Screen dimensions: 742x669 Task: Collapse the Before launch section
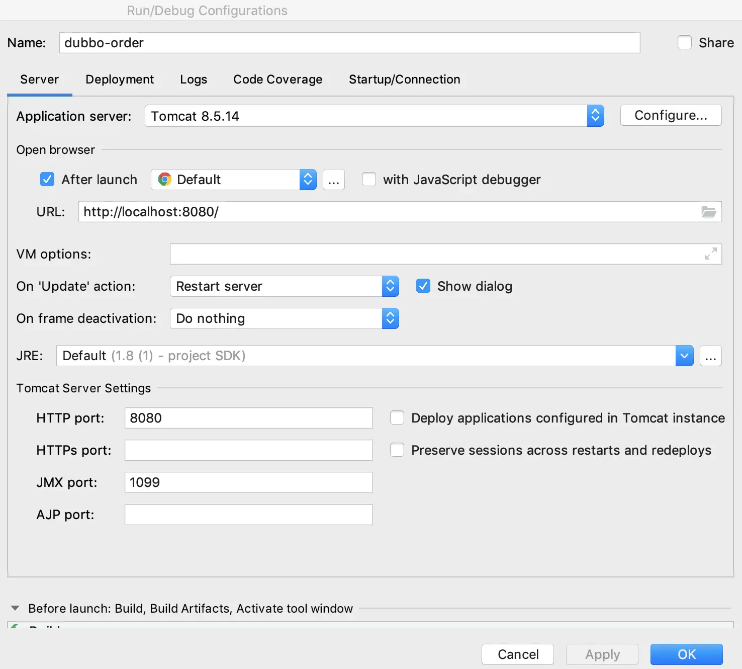tap(15, 609)
